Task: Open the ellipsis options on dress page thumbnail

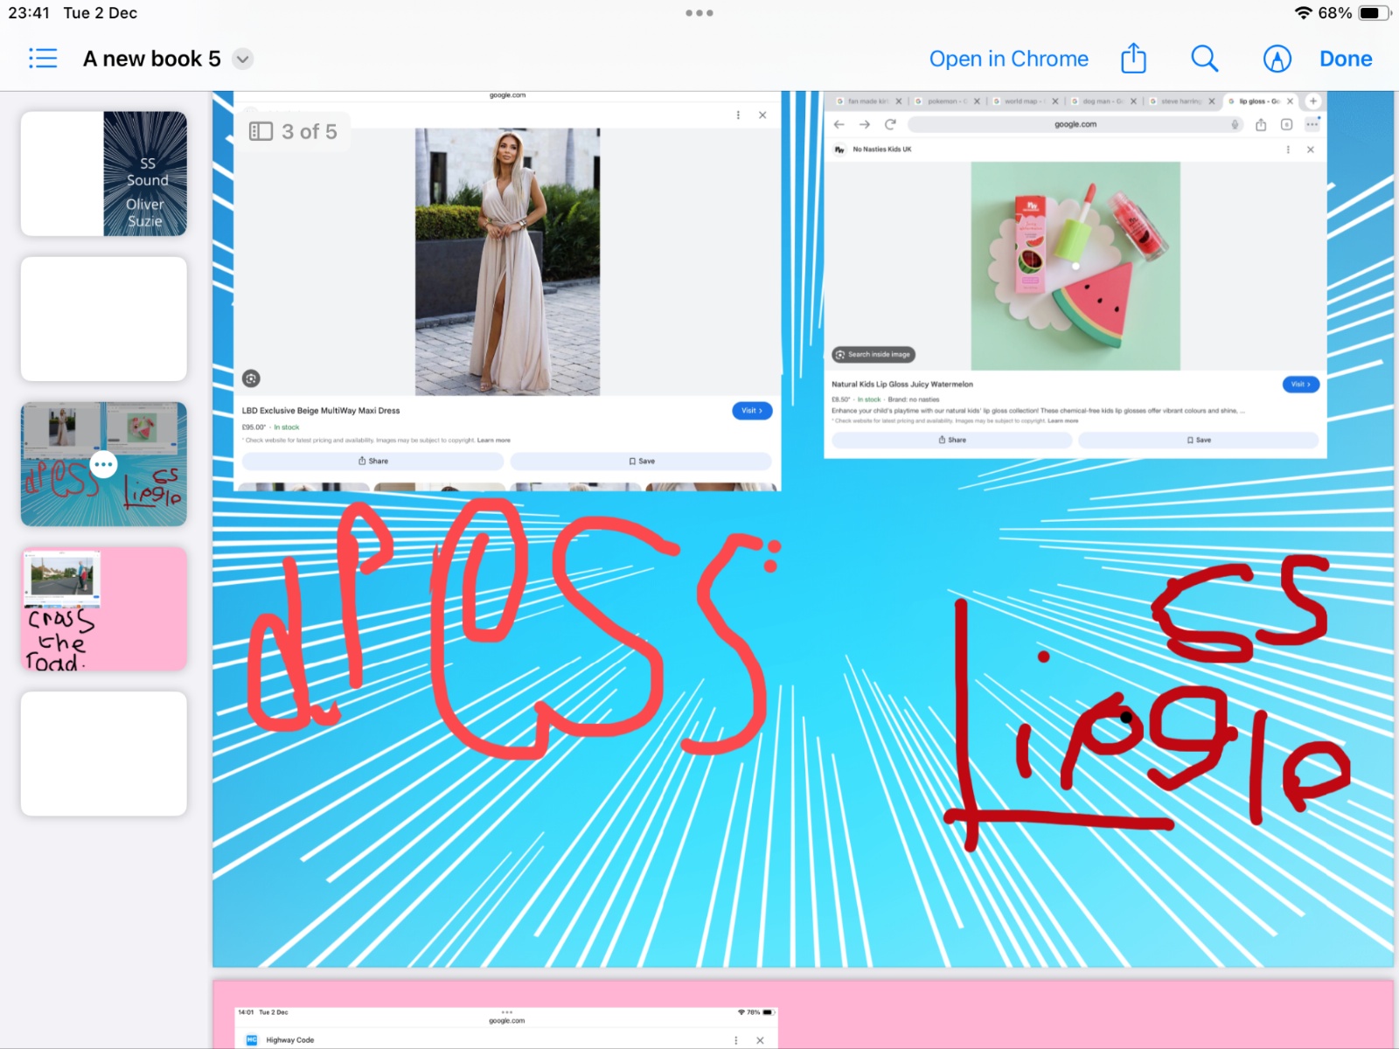Action: 104,464
